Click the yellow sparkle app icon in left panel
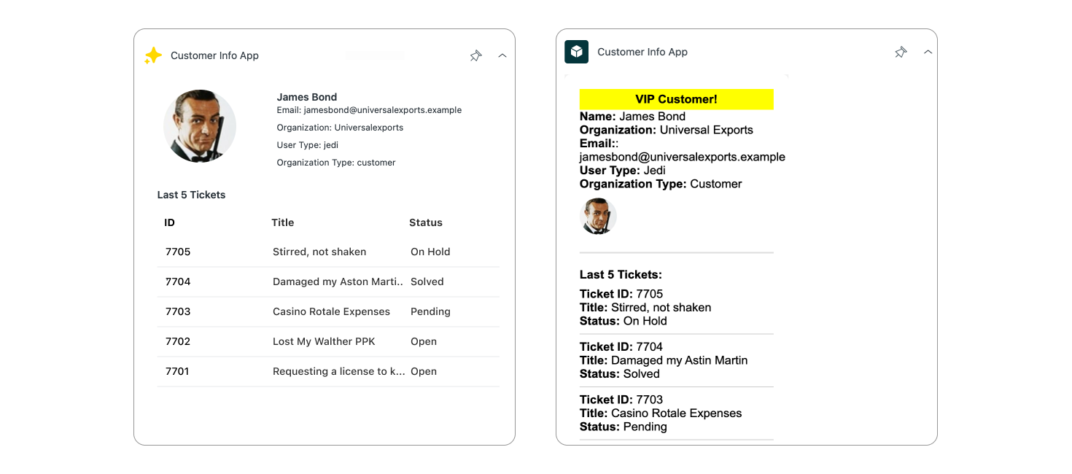The width and height of the screenshot is (1072, 474). [153, 55]
